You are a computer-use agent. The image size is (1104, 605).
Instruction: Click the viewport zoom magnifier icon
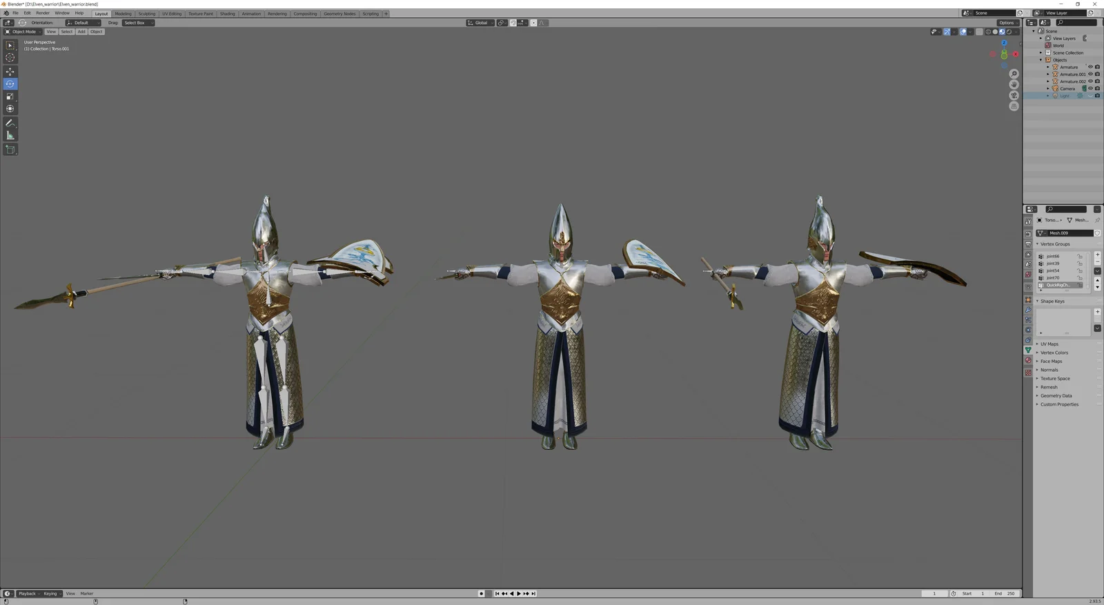[x=1014, y=74]
